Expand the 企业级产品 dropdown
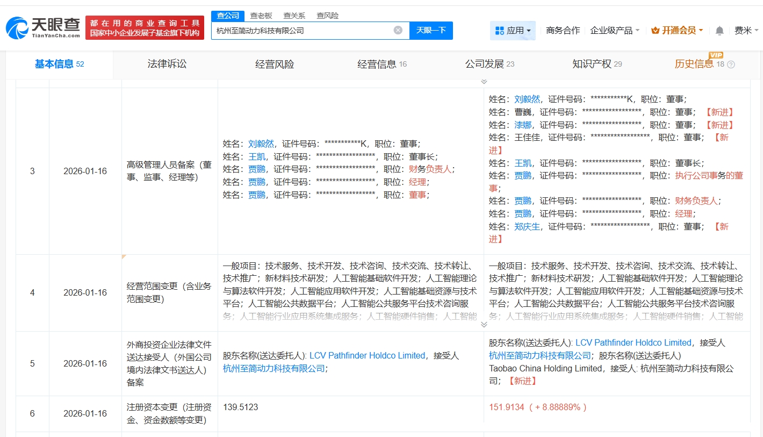Viewport: 763px width, 437px height. (x=615, y=31)
